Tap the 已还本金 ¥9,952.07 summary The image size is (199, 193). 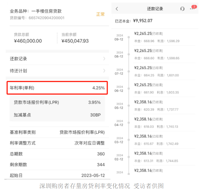133,21
